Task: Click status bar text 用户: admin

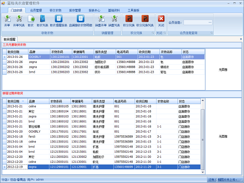Action: point(35,179)
